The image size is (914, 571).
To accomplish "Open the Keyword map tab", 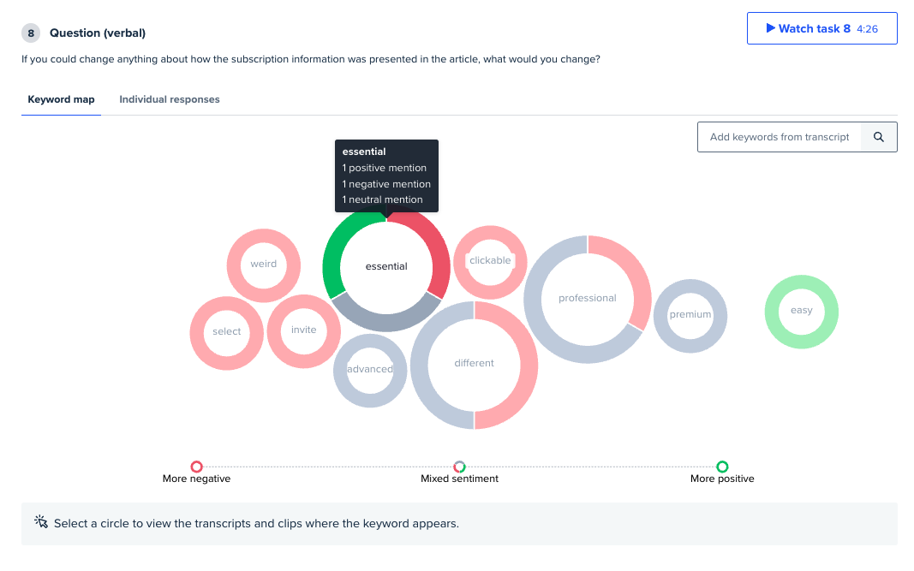I will (x=61, y=99).
